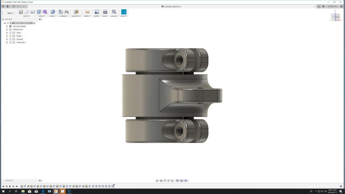Click the File menu document icon
Screen dimensions: 345x194
pos(8,6)
